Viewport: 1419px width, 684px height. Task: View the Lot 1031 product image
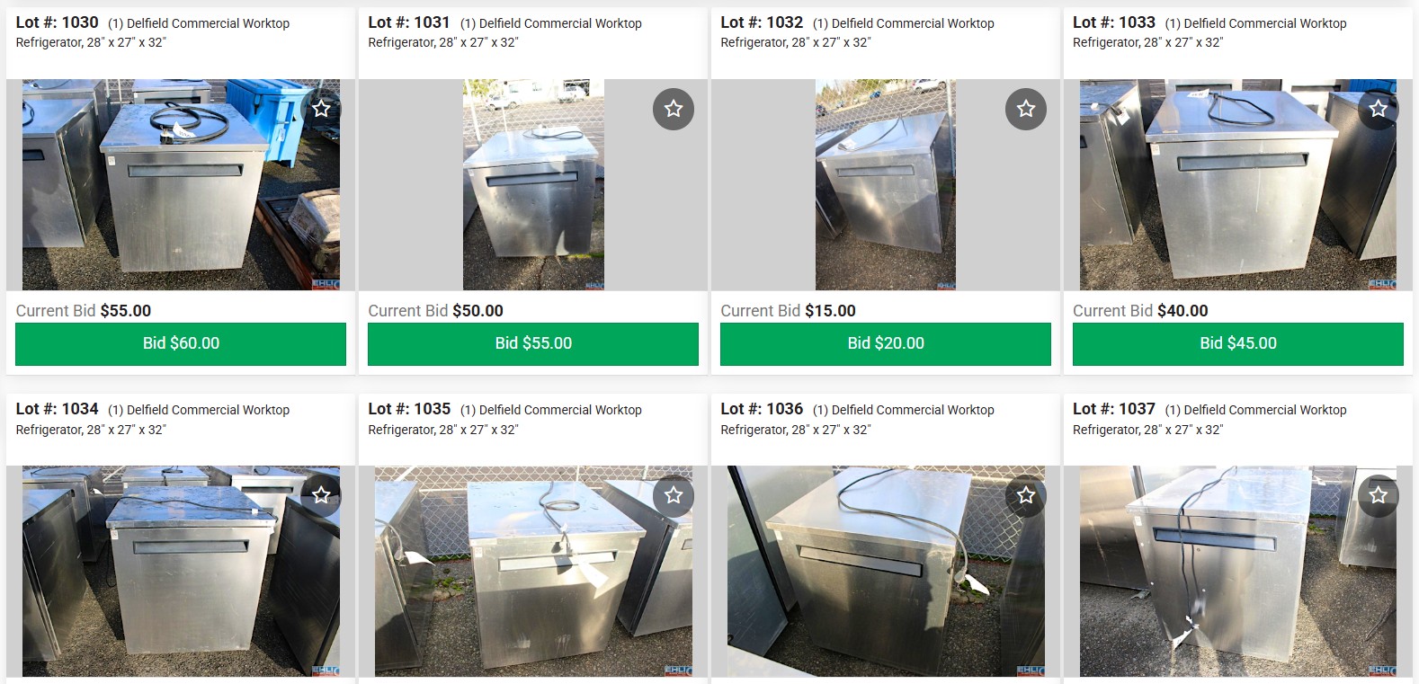pos(533,184)
